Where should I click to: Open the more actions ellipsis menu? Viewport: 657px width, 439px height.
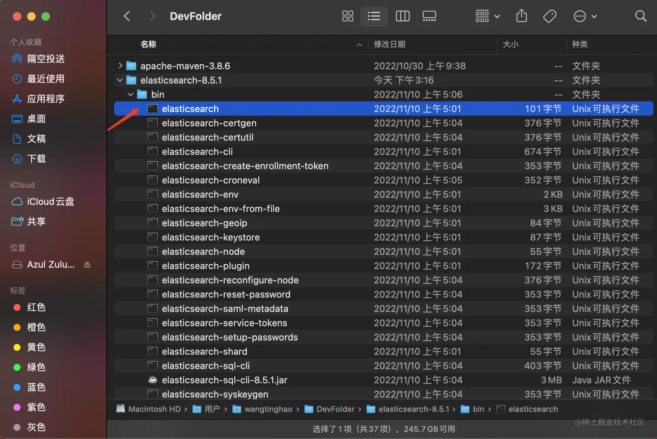pos(585,17)
